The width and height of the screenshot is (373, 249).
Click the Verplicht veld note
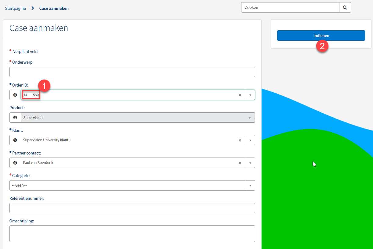25,51
